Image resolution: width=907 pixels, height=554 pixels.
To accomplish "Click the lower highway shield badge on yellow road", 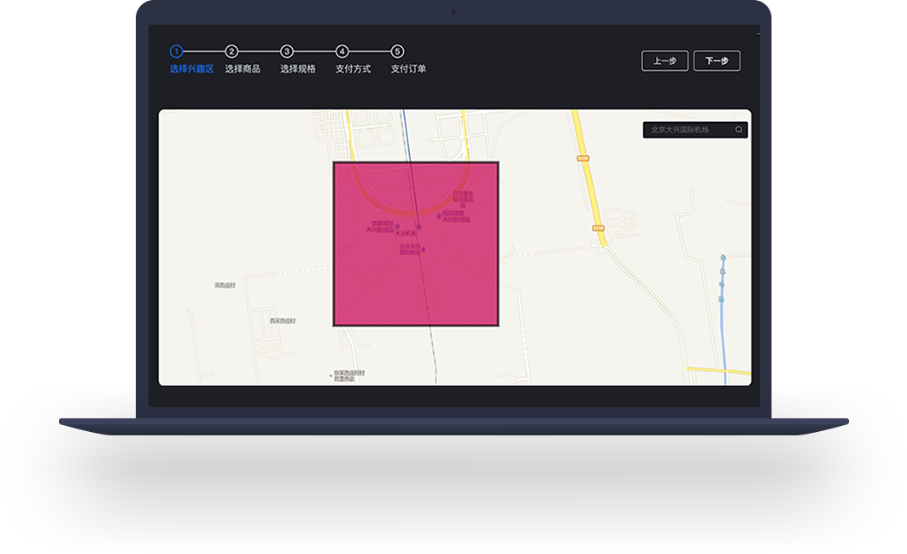I will click(598, 228).
